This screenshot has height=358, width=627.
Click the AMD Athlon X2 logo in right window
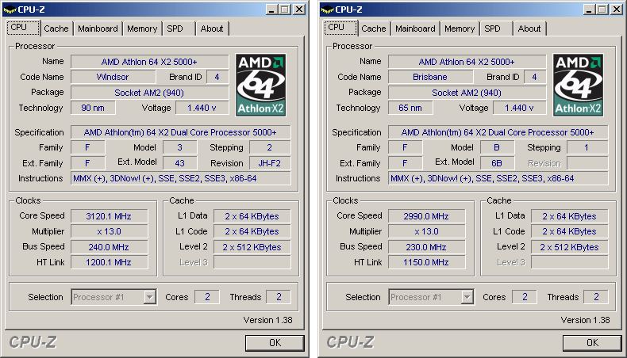point(579,85)
